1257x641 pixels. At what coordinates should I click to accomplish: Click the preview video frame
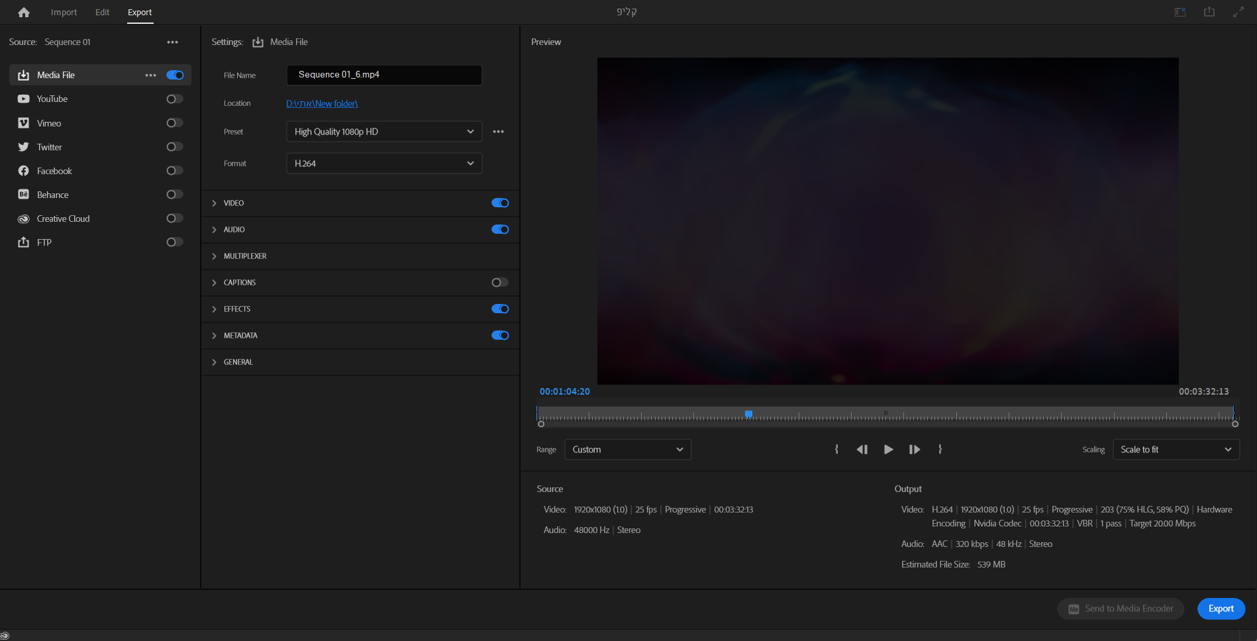[x=887, y=221]
